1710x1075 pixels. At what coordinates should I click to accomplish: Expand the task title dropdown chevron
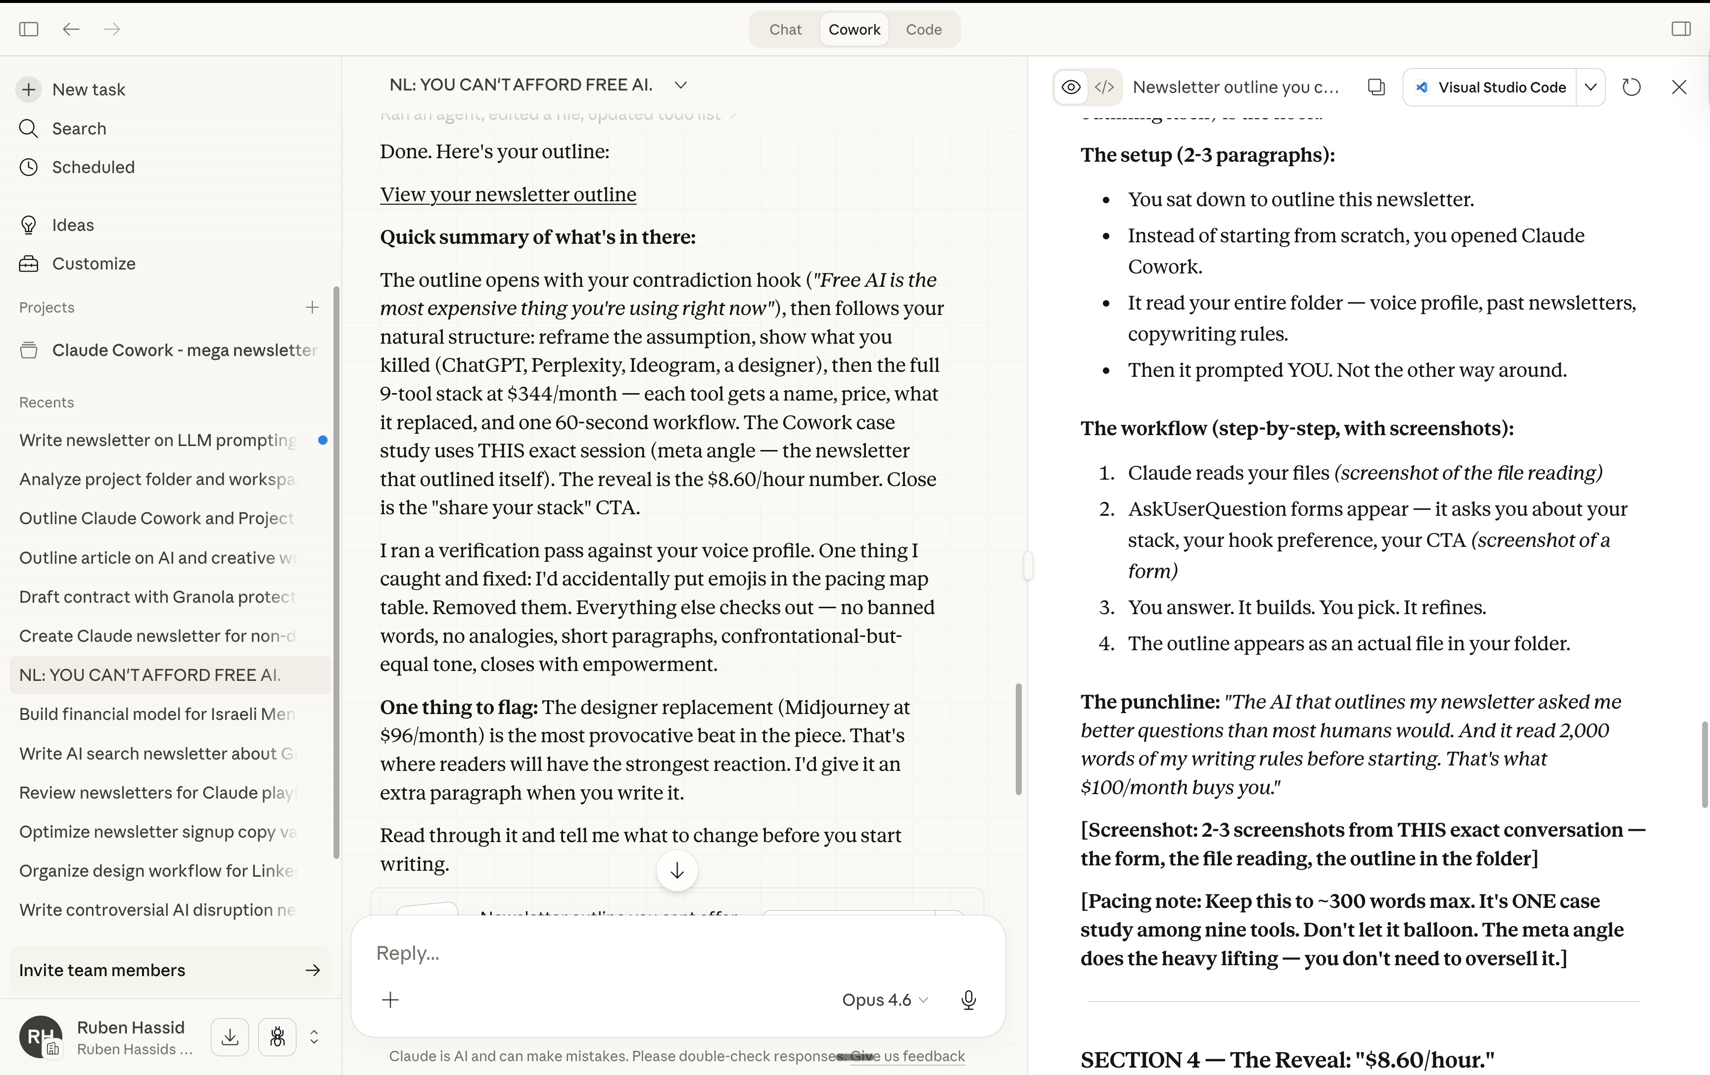click(680, 85)
